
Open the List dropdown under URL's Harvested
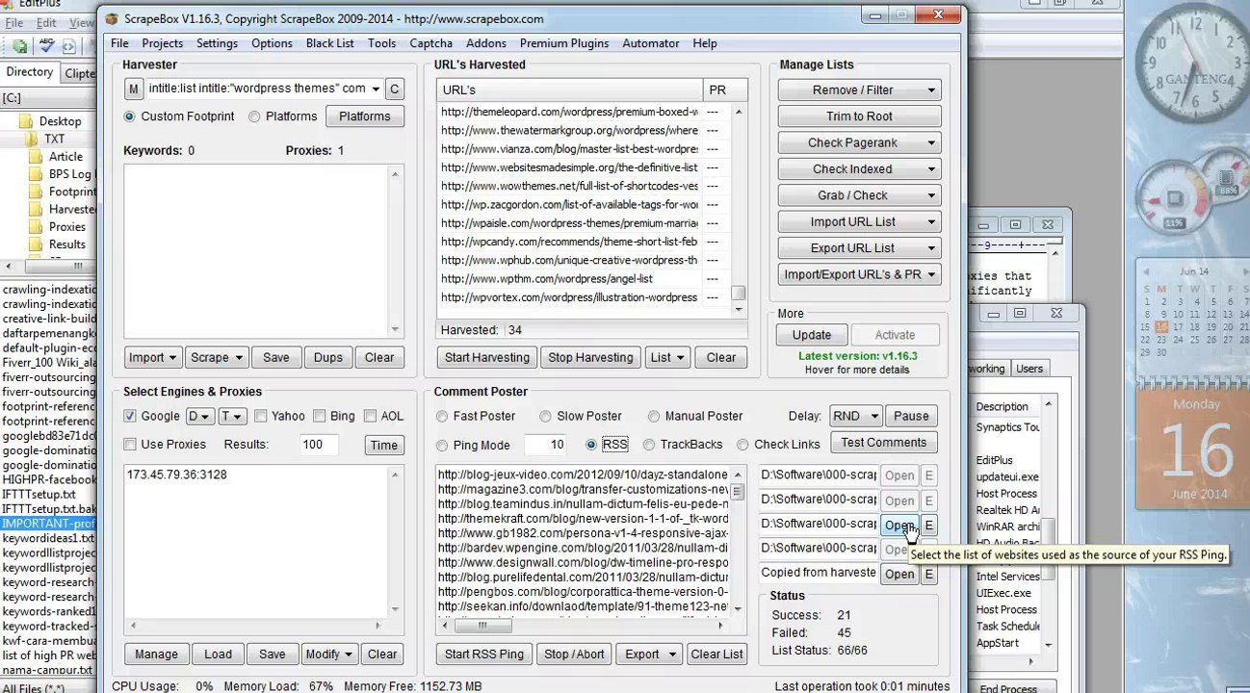tap(666, 357)
